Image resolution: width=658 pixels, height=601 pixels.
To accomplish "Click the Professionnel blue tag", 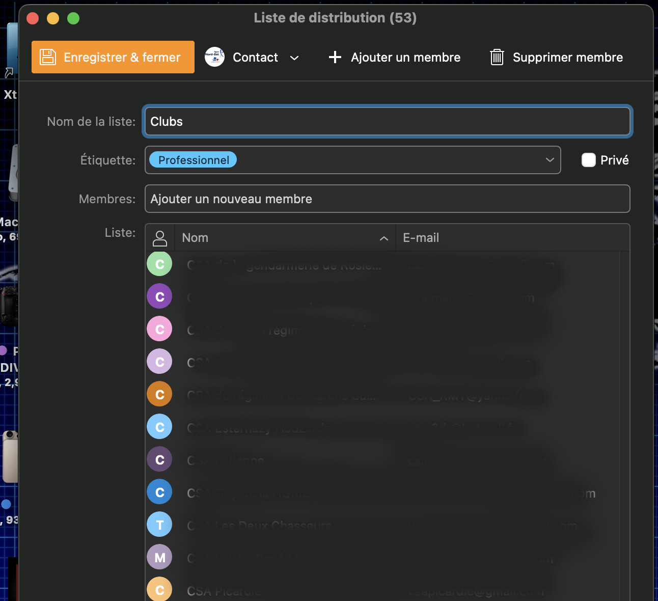I will (193, 160).
